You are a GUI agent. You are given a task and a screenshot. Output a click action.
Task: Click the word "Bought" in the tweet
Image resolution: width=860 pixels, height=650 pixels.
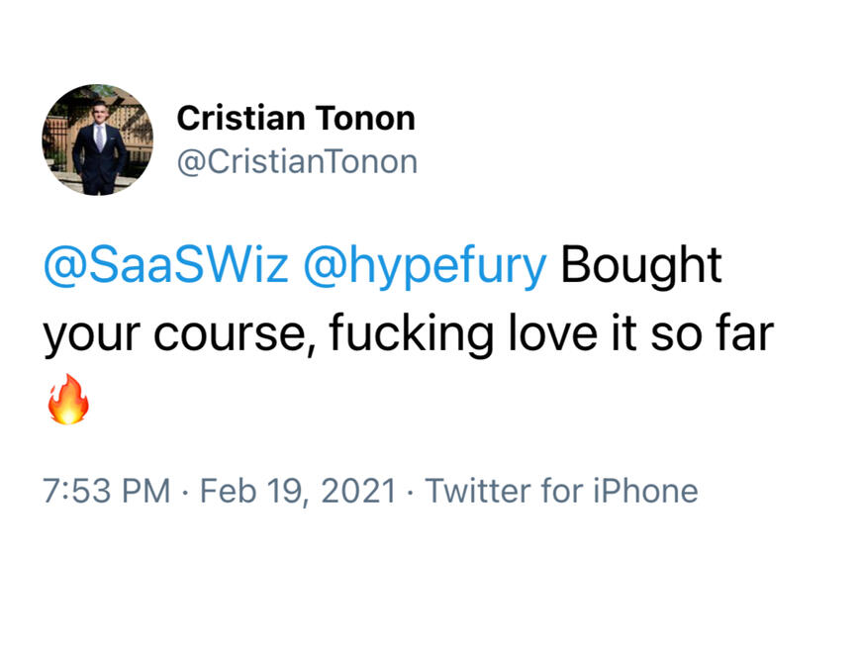(641, 266)
